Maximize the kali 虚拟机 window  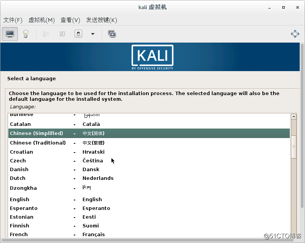tap(283, 7)
